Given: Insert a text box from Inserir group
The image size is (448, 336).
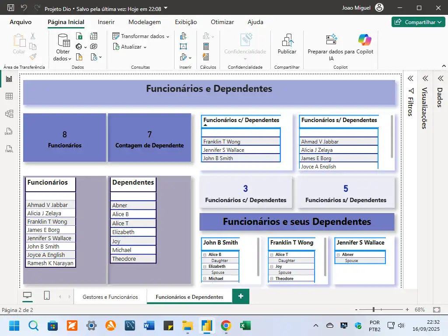Looking at the screenshot, I should click(183, 46).
